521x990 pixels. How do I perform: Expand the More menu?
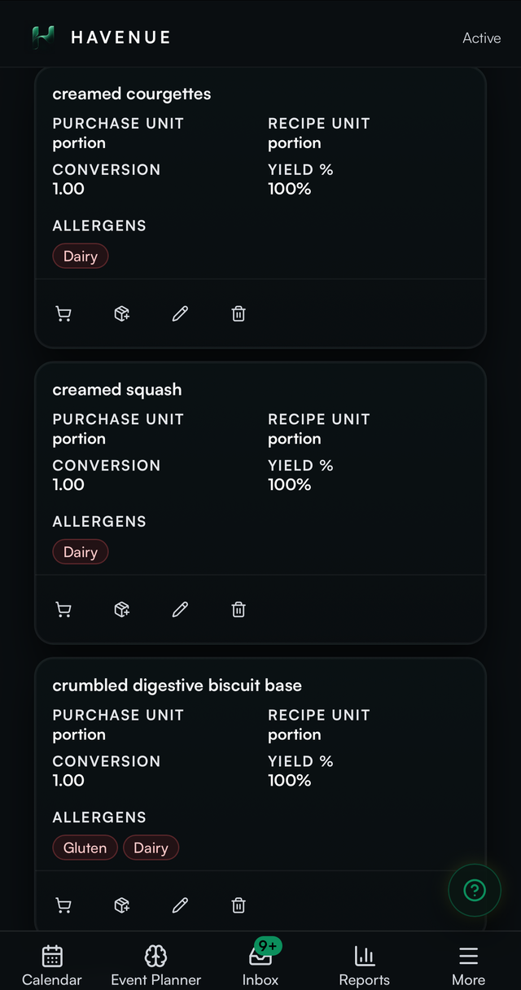469,966
